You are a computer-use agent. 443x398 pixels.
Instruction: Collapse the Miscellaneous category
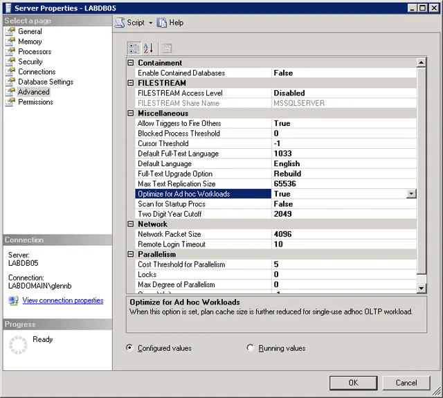tap(132, 114)
